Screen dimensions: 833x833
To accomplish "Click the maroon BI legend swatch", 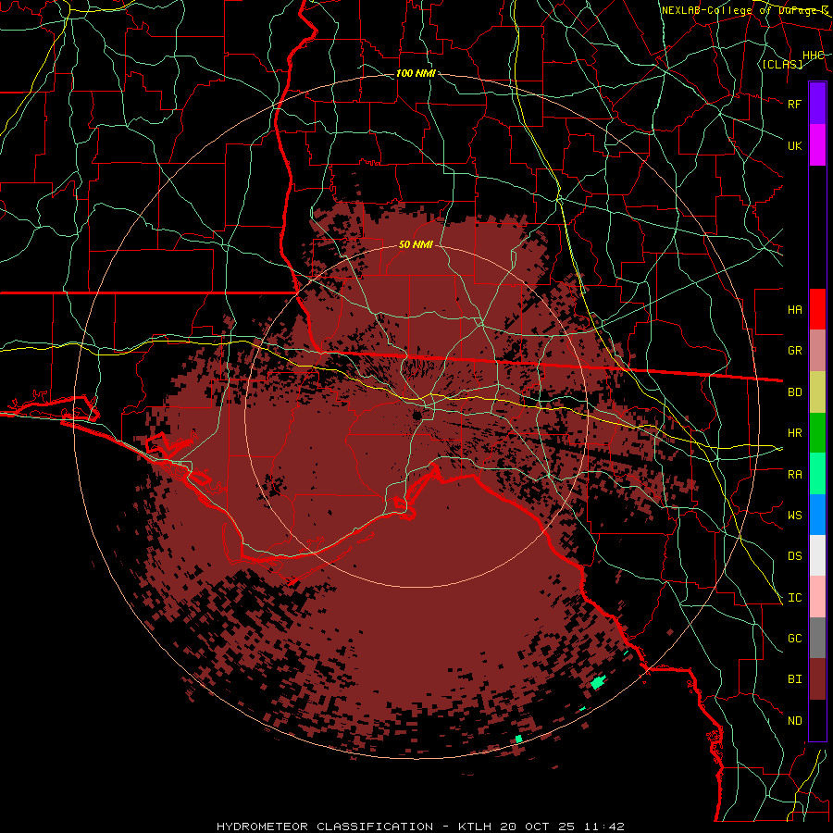I will click(x=817, y=679).
